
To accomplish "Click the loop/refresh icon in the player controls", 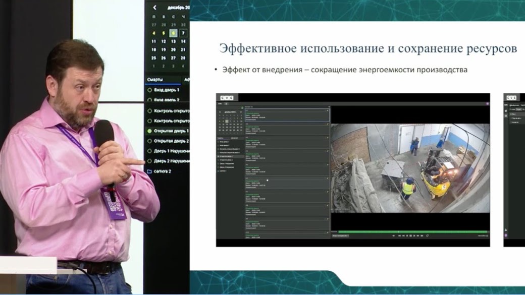I will point(428,236).
